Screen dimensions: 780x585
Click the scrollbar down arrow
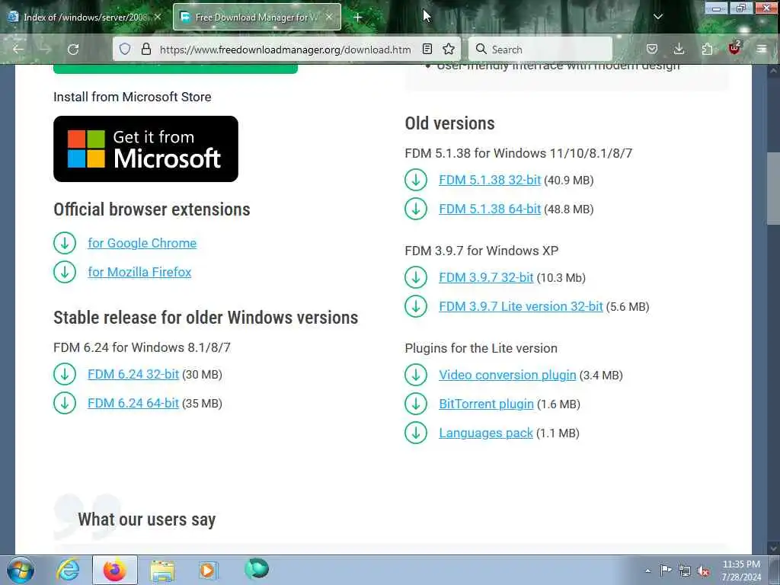click(773, 547)
